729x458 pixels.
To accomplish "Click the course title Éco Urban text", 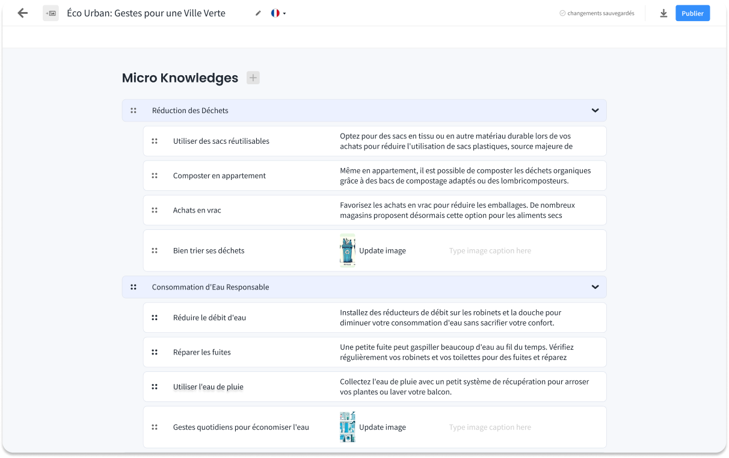I will (x=146, y=13).
